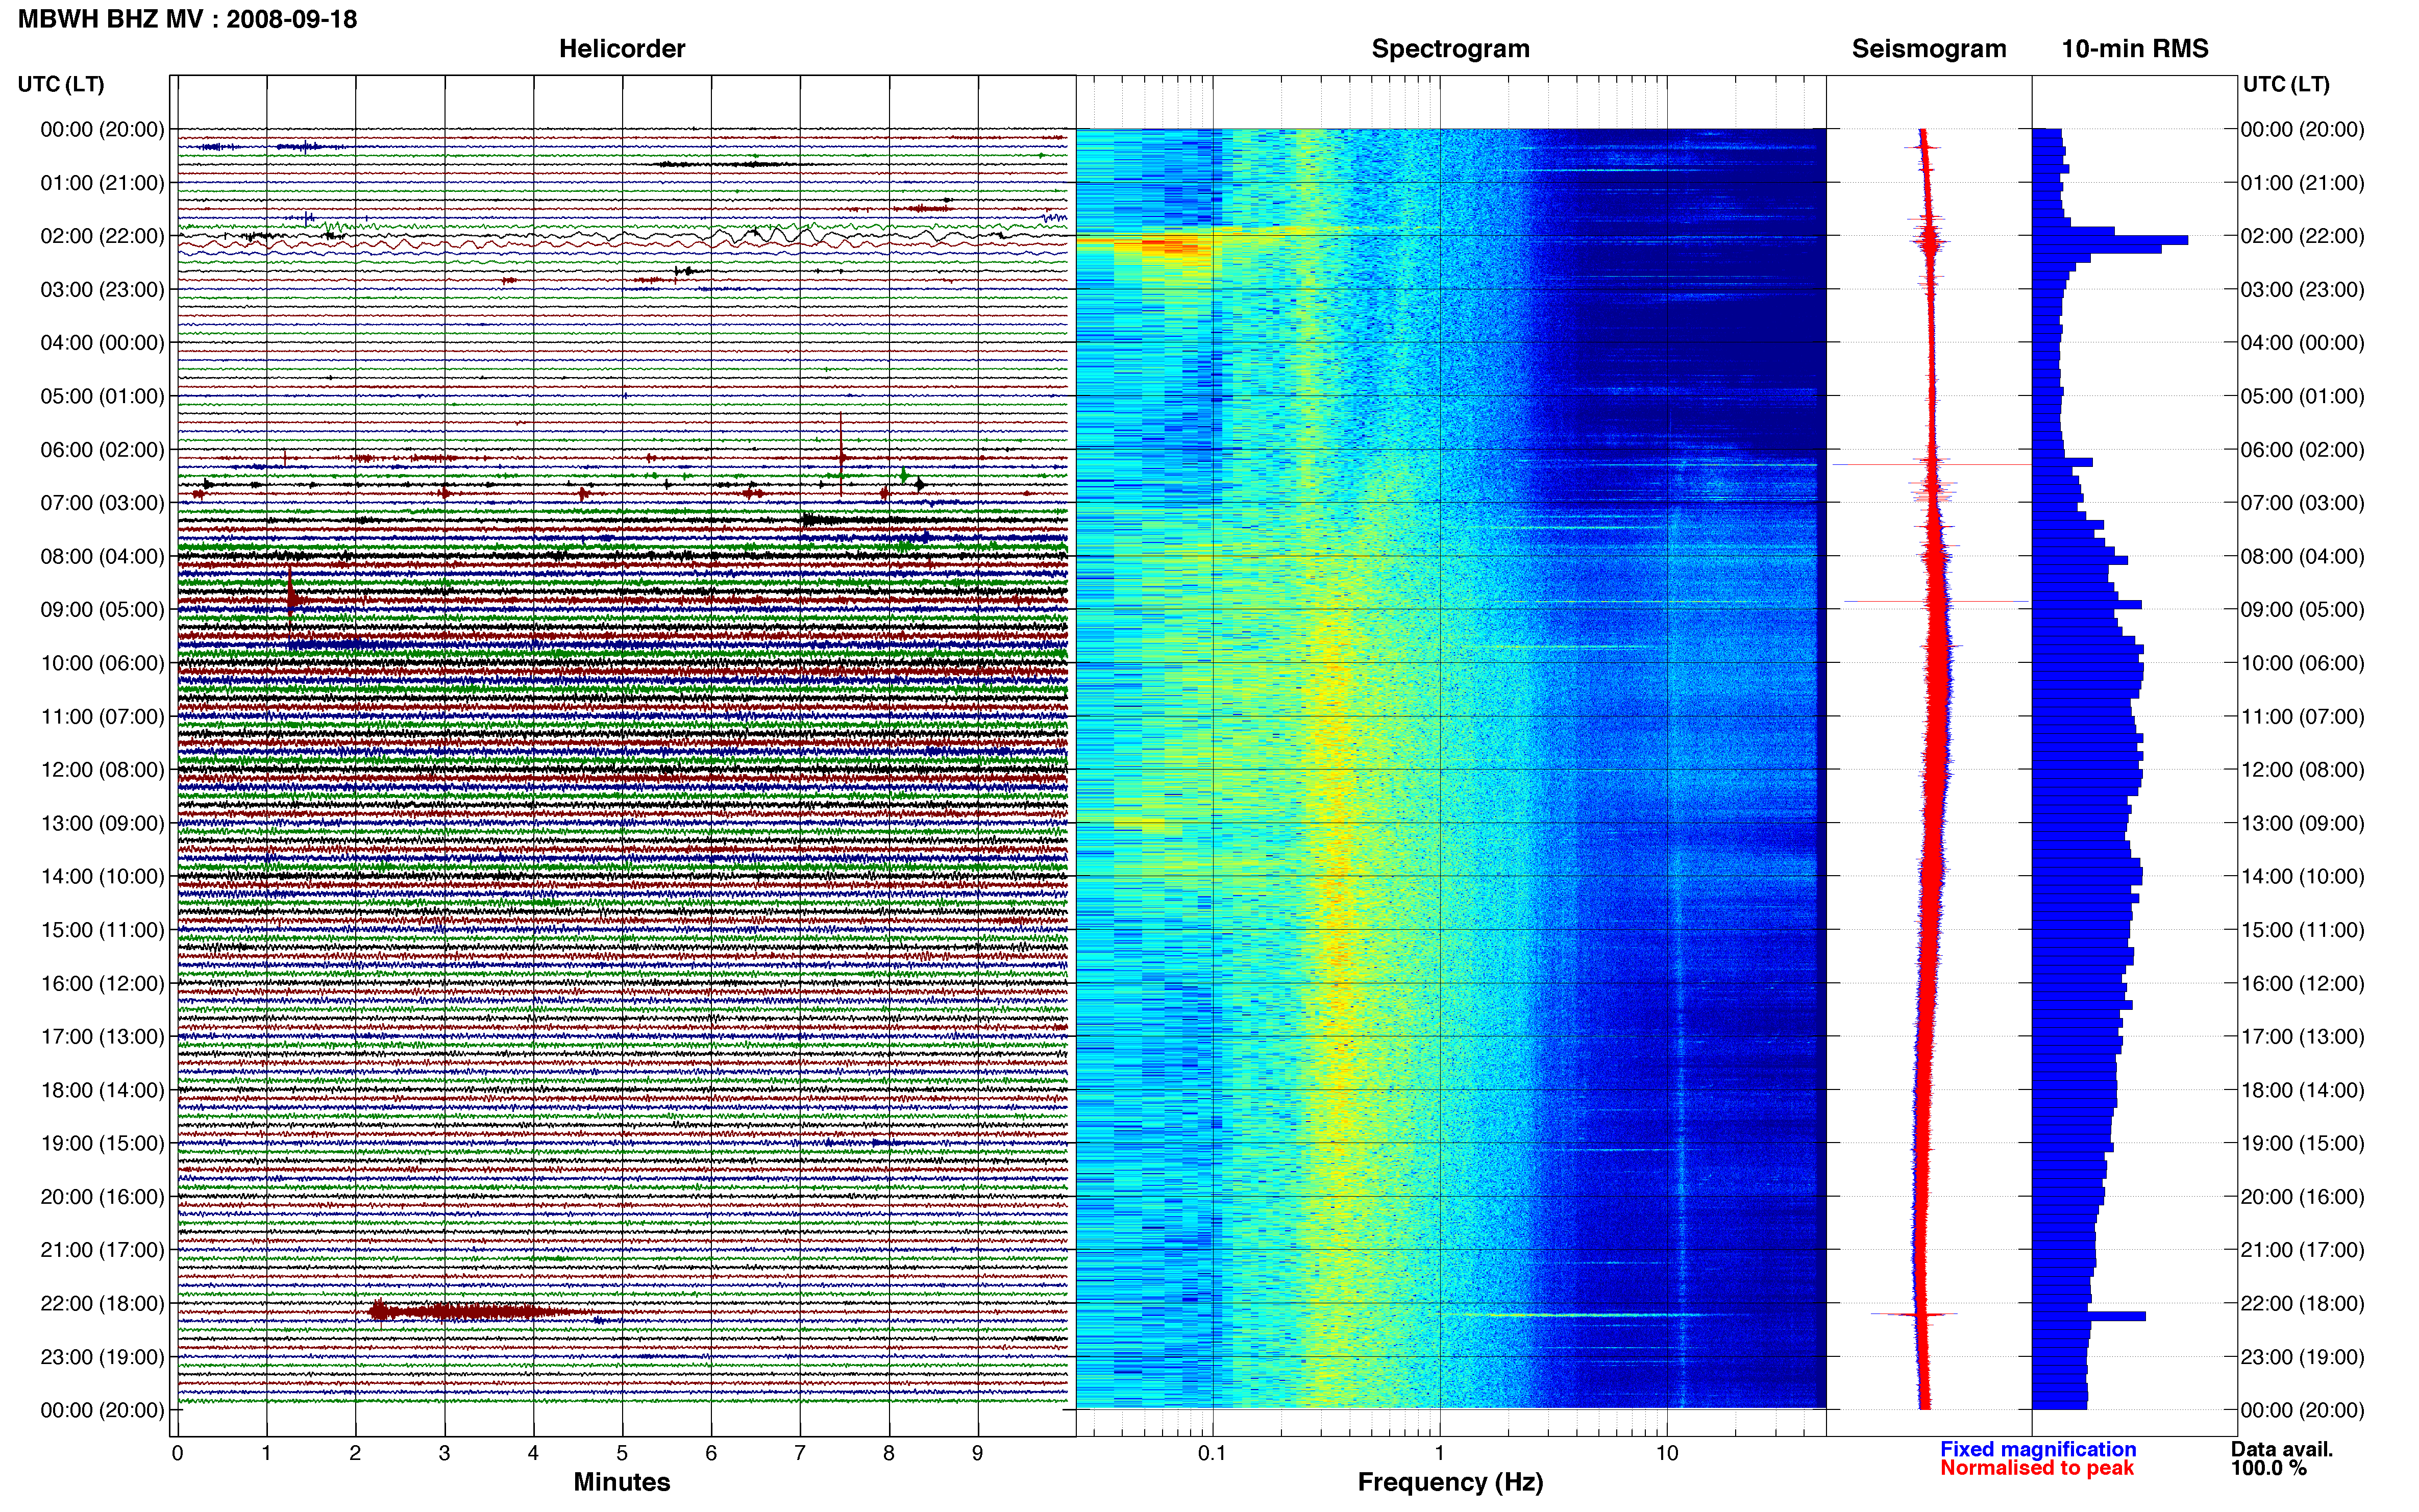Click the seismogram red burst at 22:00
This screenshot has width=2419, height=1512.
pyautogui.click(x=1915, y=1314)
